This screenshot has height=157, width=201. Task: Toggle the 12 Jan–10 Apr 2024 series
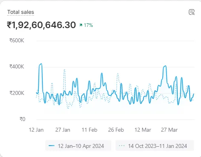point(78,146)
